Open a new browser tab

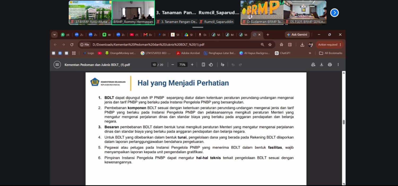click(x=268, y=35)
